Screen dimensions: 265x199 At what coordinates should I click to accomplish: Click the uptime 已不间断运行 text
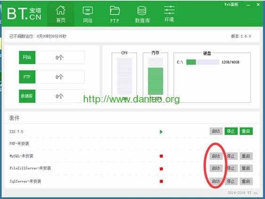pos(38,36)
